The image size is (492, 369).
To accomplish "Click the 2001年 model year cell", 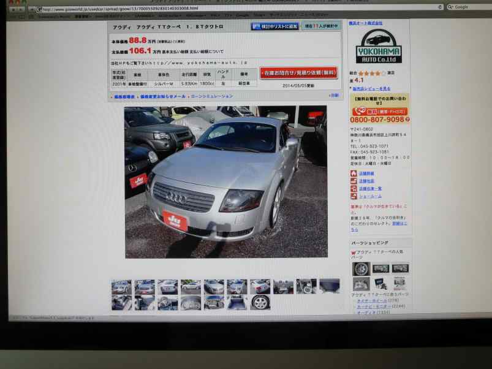I will click(x=119, y=84).
